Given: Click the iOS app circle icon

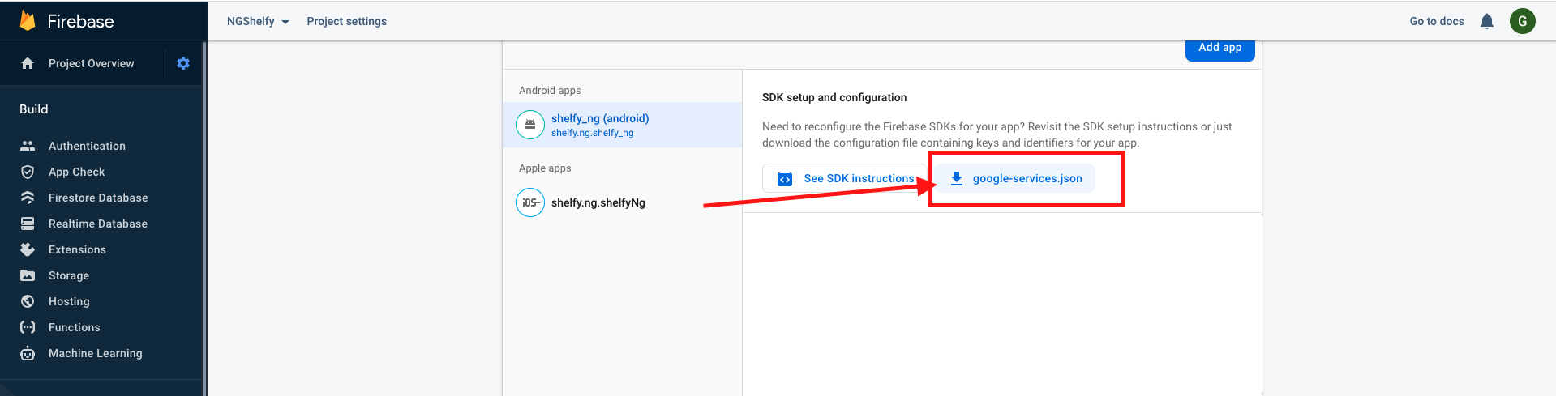Looking at the screenshot, I should [x=530, y=202].
